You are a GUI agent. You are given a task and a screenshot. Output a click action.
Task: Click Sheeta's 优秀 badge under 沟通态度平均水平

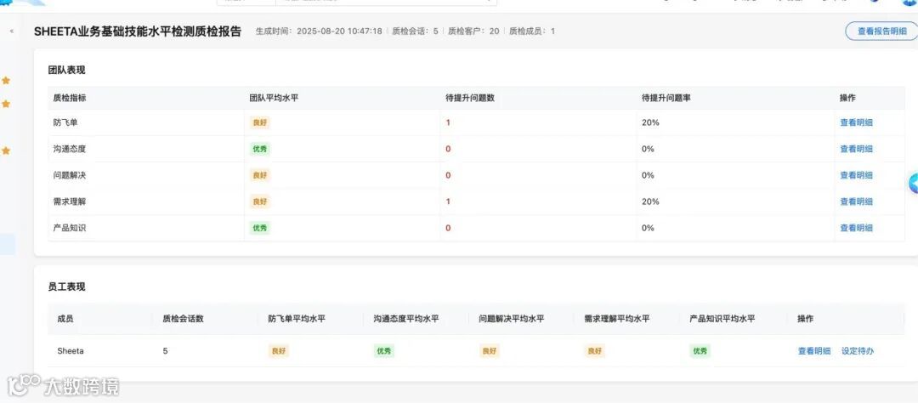384,351
